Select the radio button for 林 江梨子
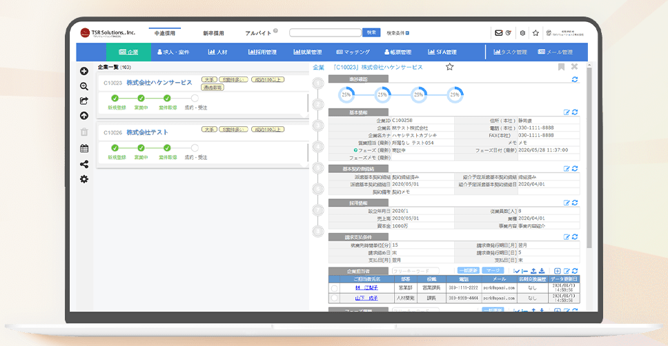The width and height of the screenshot is (668, 346). [335, 288]
